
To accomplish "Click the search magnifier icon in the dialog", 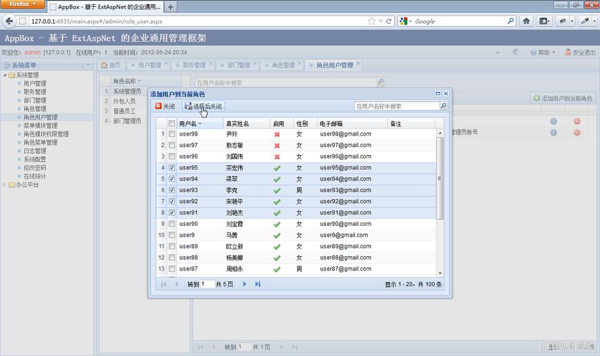I will tap(443, 106).
